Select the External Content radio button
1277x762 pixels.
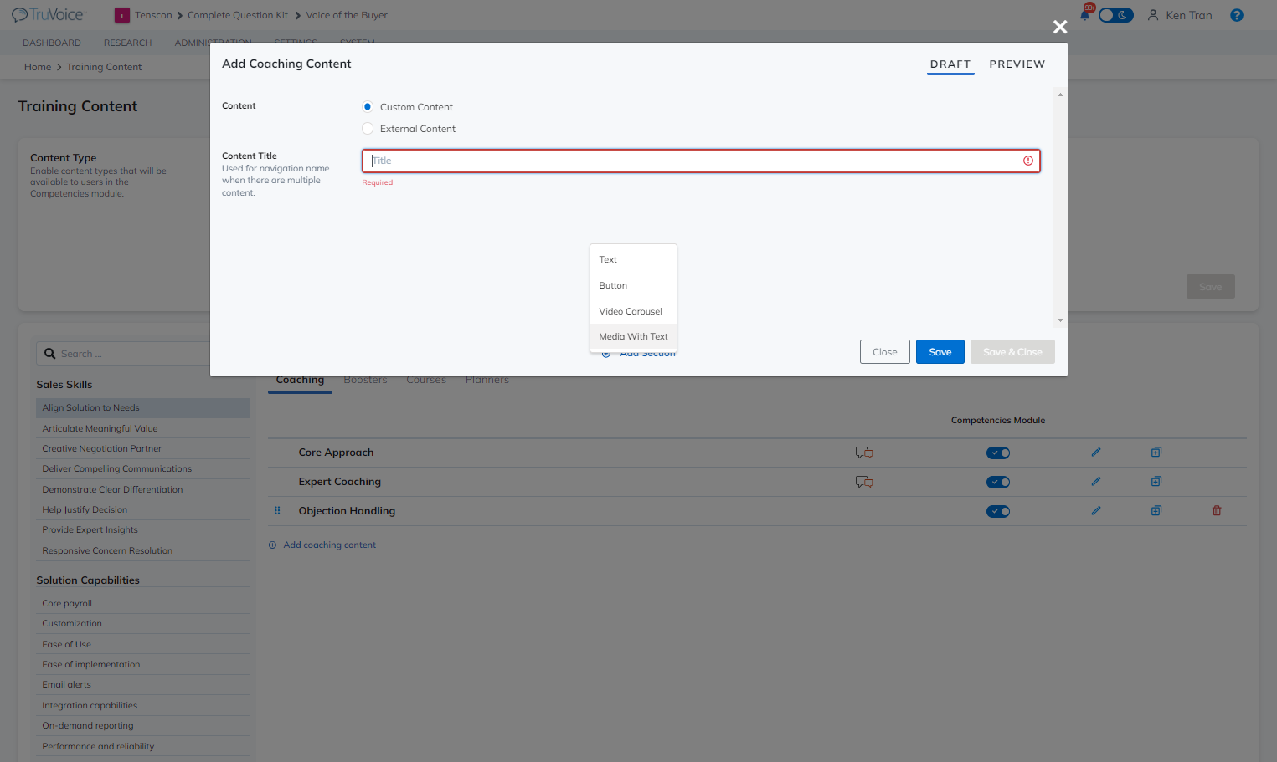368,129
